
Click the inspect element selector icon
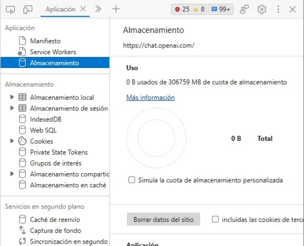[11, 9]
